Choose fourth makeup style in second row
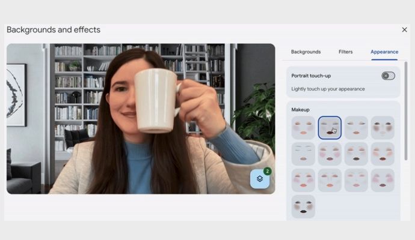 point(383,154)
